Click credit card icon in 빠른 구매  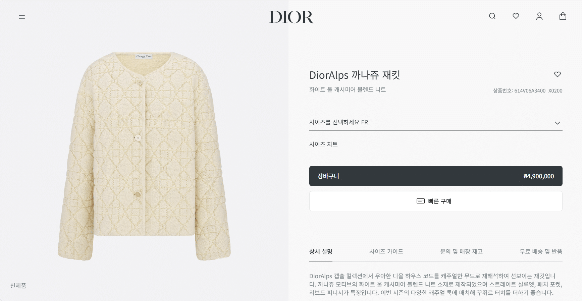point(421,201)
